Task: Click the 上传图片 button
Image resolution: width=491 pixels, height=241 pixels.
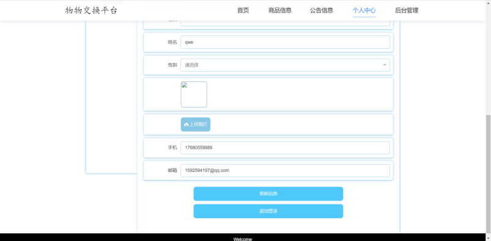Action: [196, 124]
